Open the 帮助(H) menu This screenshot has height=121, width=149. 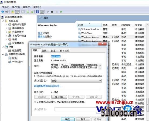37,7
